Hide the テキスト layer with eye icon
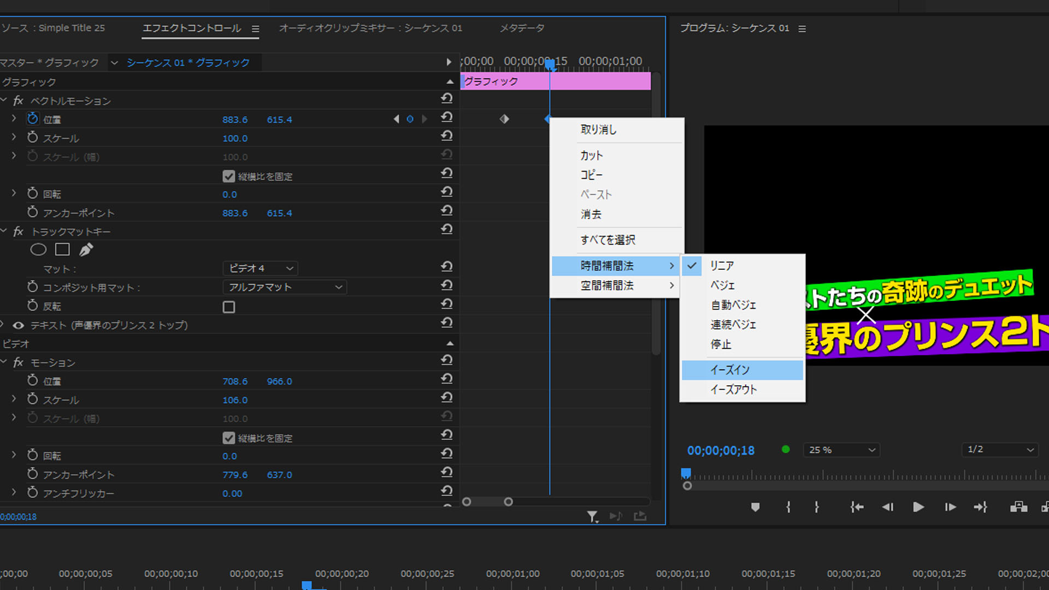This screenshot has height=590, width=1049. (x=19, y=326)
